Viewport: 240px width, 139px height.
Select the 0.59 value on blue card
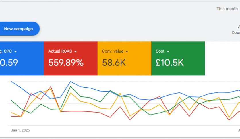(9, 63)
